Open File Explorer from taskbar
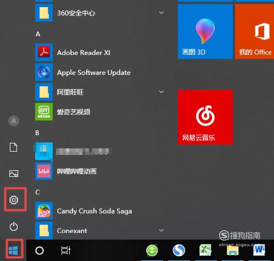274x261 pixels. coord(232,251)
